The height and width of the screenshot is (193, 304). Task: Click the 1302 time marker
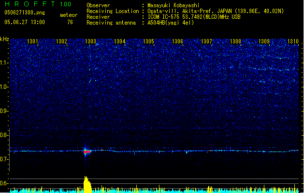pos(61,41)
